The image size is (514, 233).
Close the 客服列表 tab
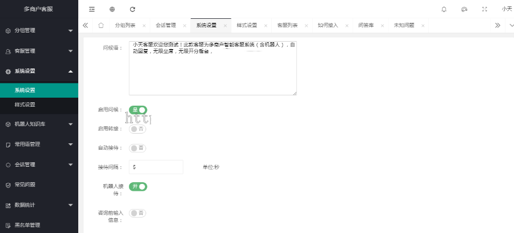pyautogui.click(x=307, y=26)
